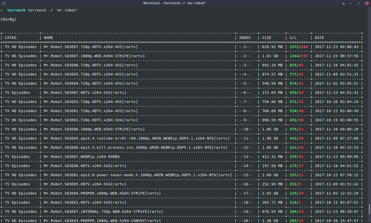Select Mr.Robot.S03E07.iNTERNAL.720p.WEB.H264-STRiFE[rartv] name
This screenshot has height=223, width=371.
coord(103,212)
